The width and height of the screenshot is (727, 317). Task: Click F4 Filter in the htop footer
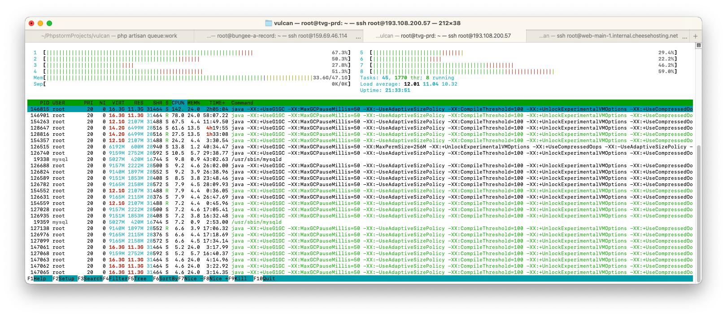pyautogui.click(x=115, y=278)
